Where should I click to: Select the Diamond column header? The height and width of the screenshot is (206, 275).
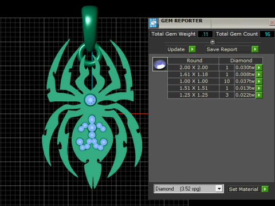pyautogui.click(x=241, y=61)
